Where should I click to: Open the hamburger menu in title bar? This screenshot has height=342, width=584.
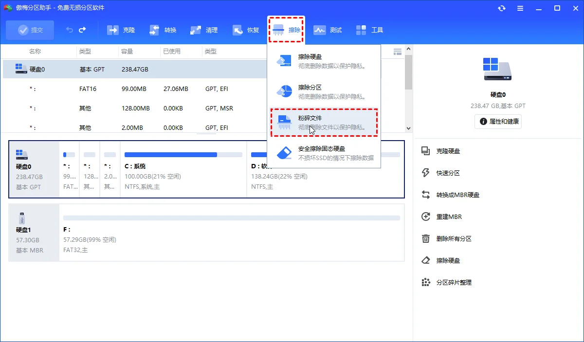[x=520, y=8]
